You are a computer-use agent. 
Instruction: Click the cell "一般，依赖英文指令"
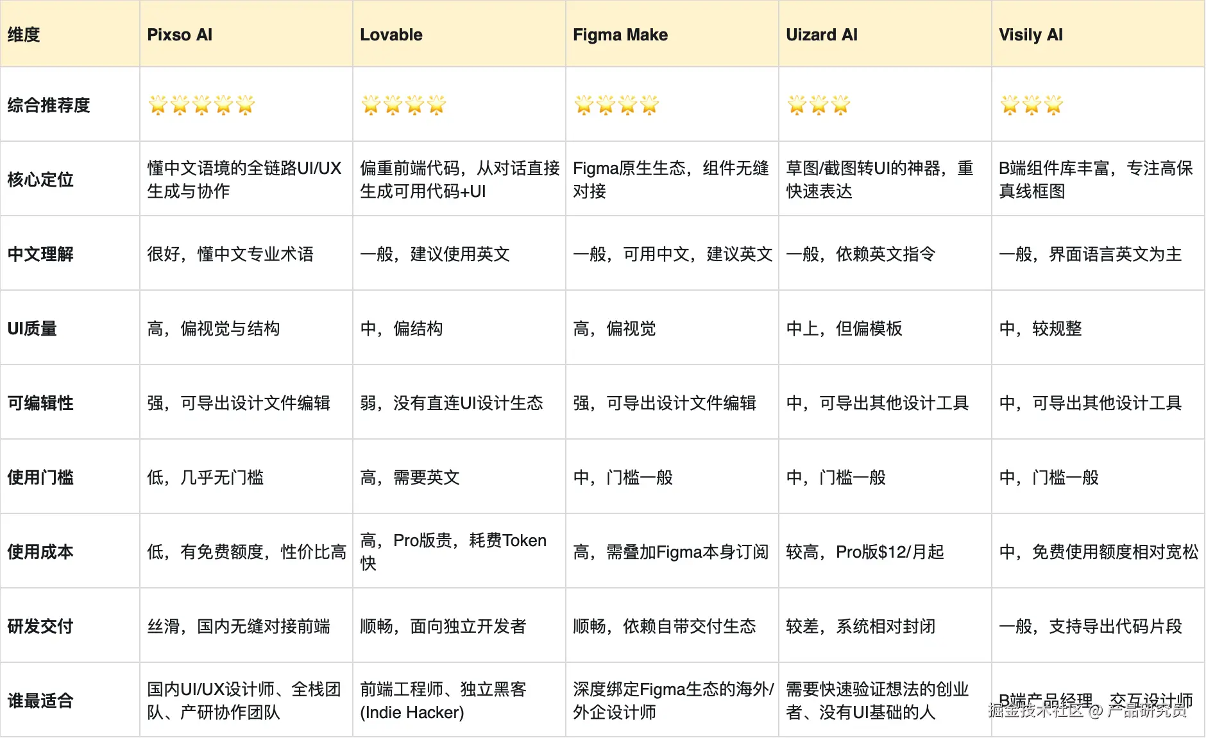click(885, 253)
